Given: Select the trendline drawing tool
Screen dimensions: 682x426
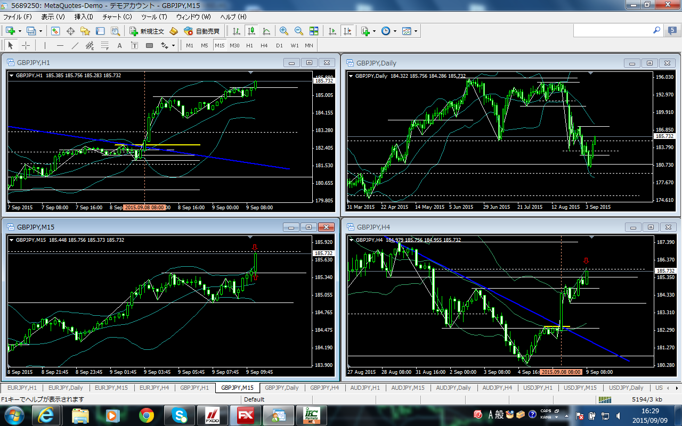Looking at the screenshot, I should point(75,46).
